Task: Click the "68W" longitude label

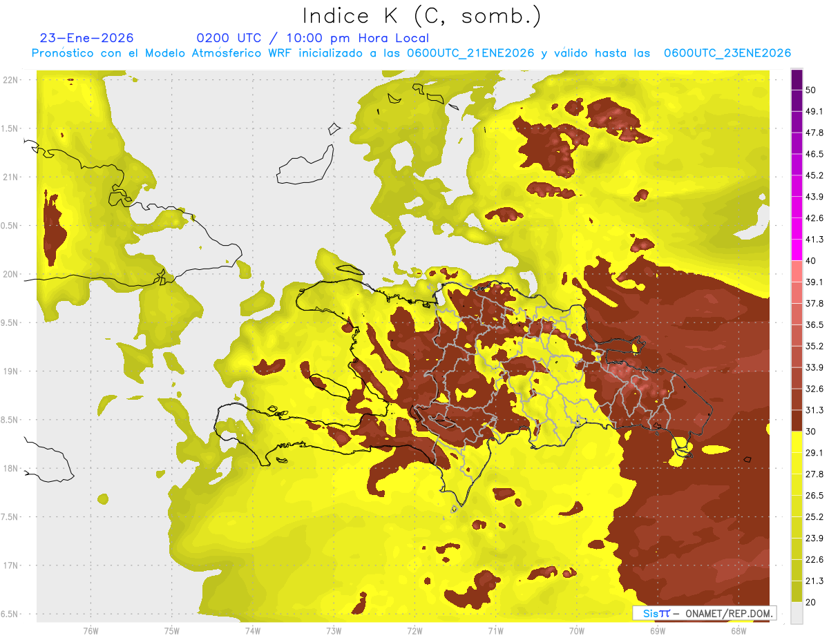Action: (738, 630)
